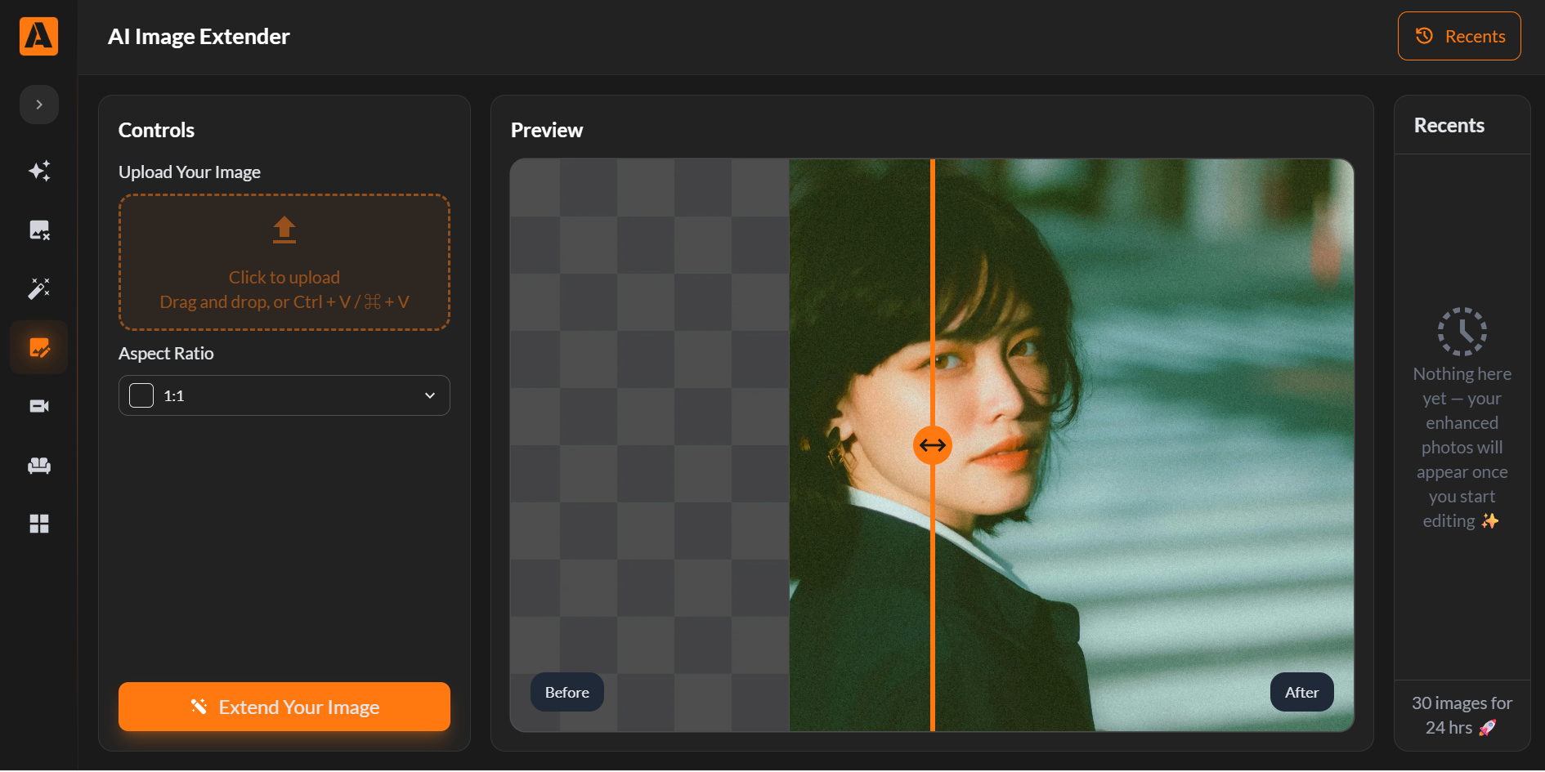
Task: Expand the left sidebar with the chevron
Action: [x=39, y=105]
